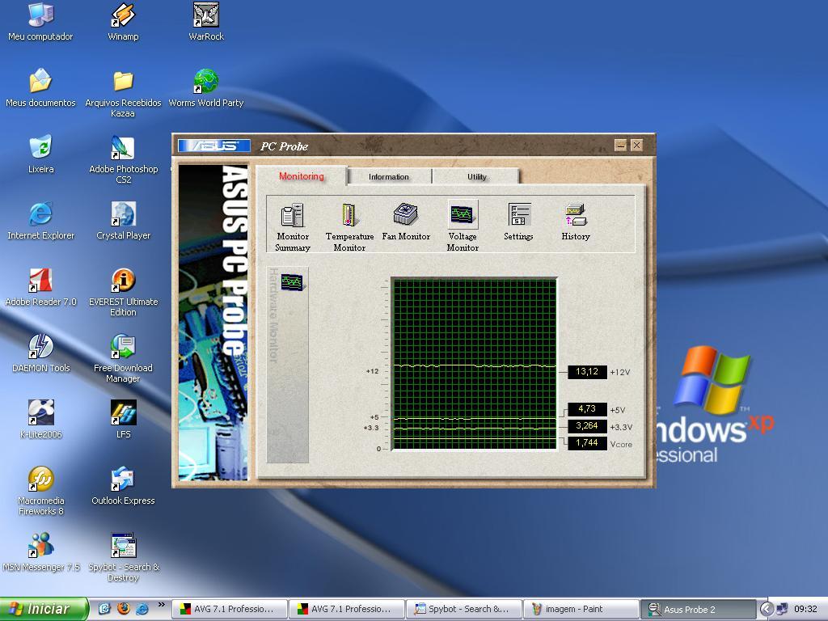Screen dimensions: 828x621
Task: Click Internet Explorer quick launch icon
Action: point(142,609)
